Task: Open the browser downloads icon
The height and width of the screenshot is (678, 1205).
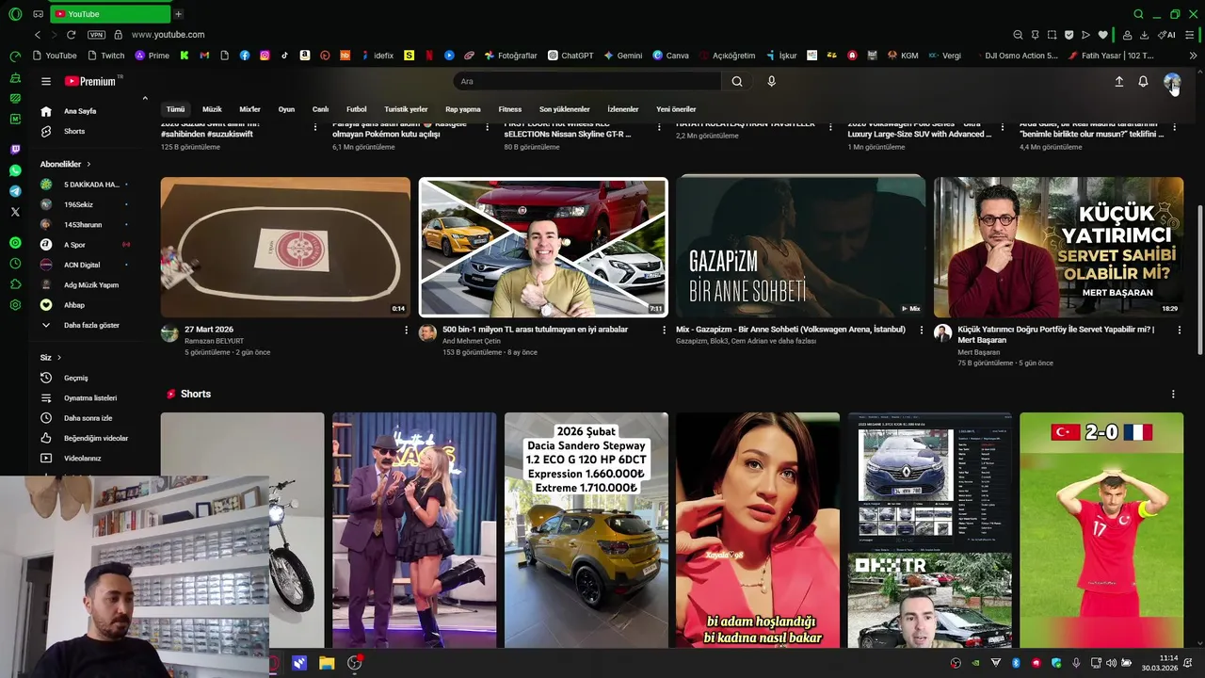Action: tap(1144, 35)
